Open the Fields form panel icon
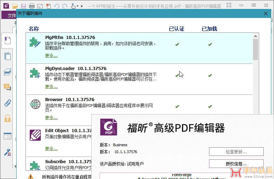The height and width of the screenshot is (179, 274). click(x=8, y=136)
